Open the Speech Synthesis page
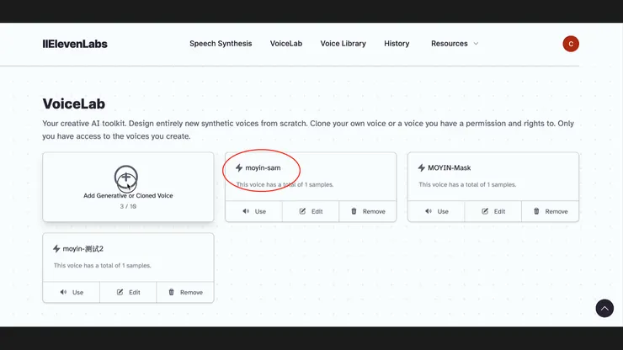623x350 pixels. [x=221, y=44]
